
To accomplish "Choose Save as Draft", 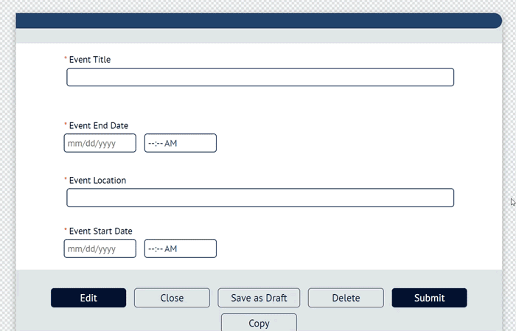I will 259,298.
